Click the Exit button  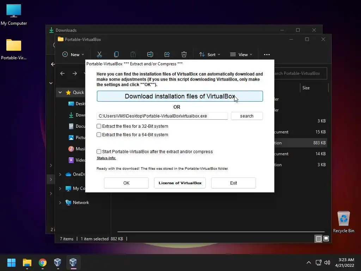[233, 183]
